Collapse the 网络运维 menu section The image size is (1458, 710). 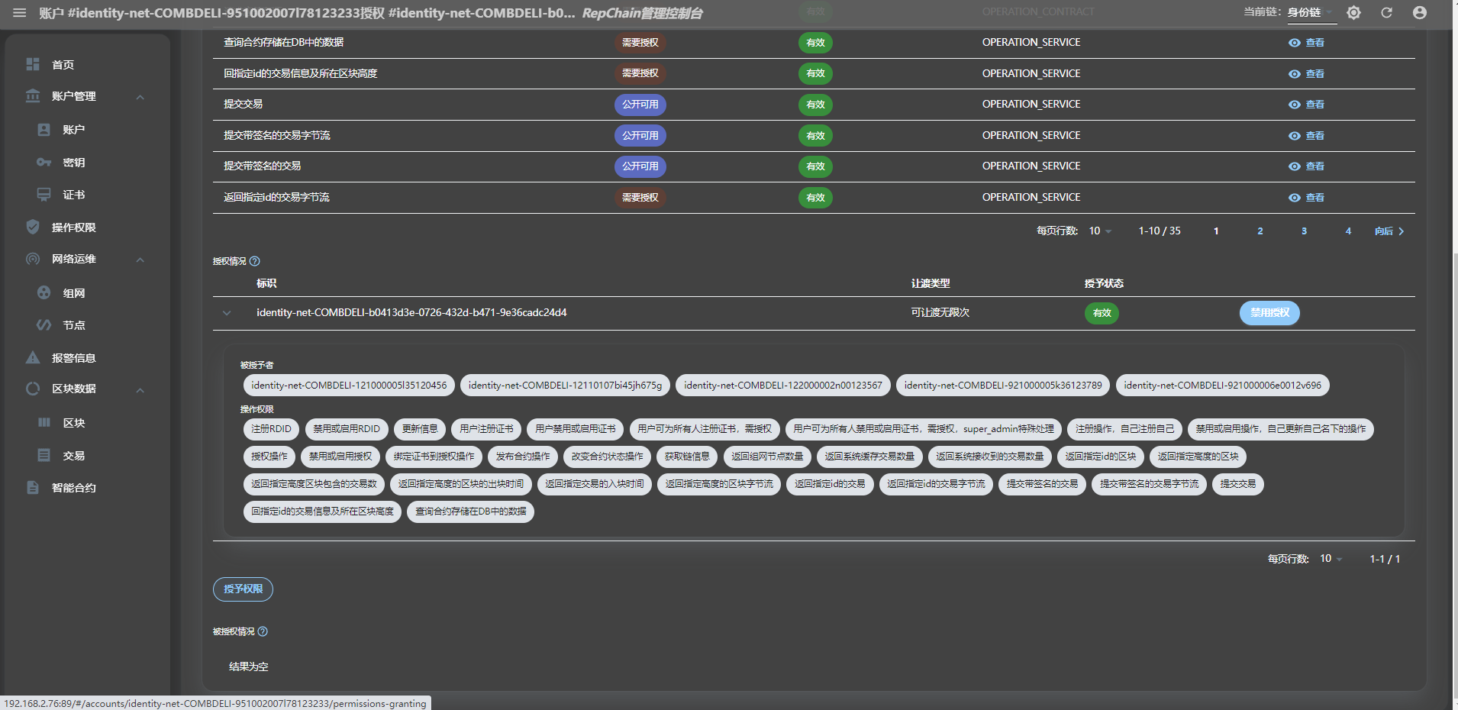[140, 260]
